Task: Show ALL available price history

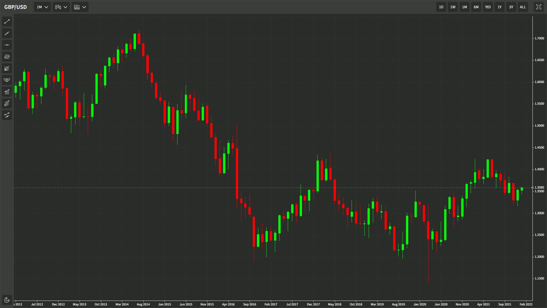Action: [x=523, y=7]
